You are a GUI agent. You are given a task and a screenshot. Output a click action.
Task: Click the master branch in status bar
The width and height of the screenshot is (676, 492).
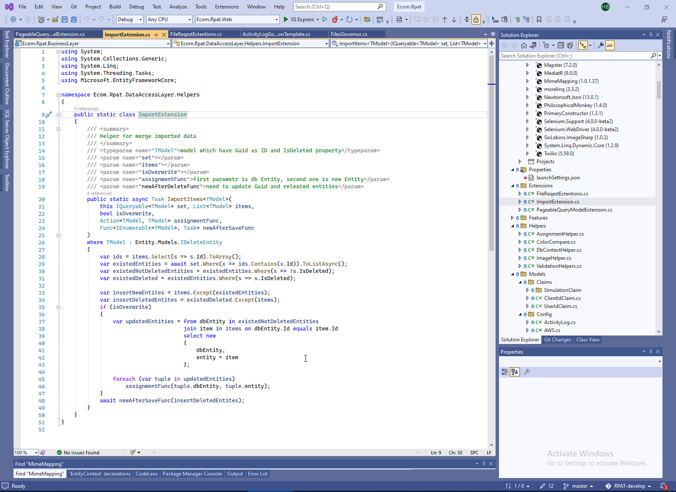click(579, 486)
